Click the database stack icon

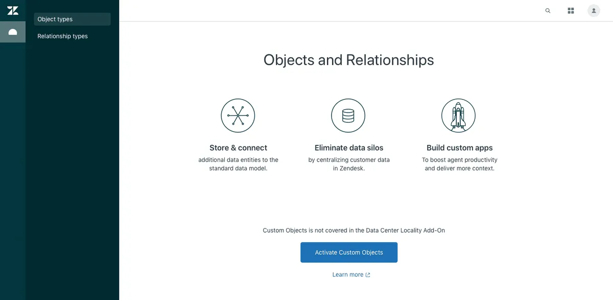[348, 116]
